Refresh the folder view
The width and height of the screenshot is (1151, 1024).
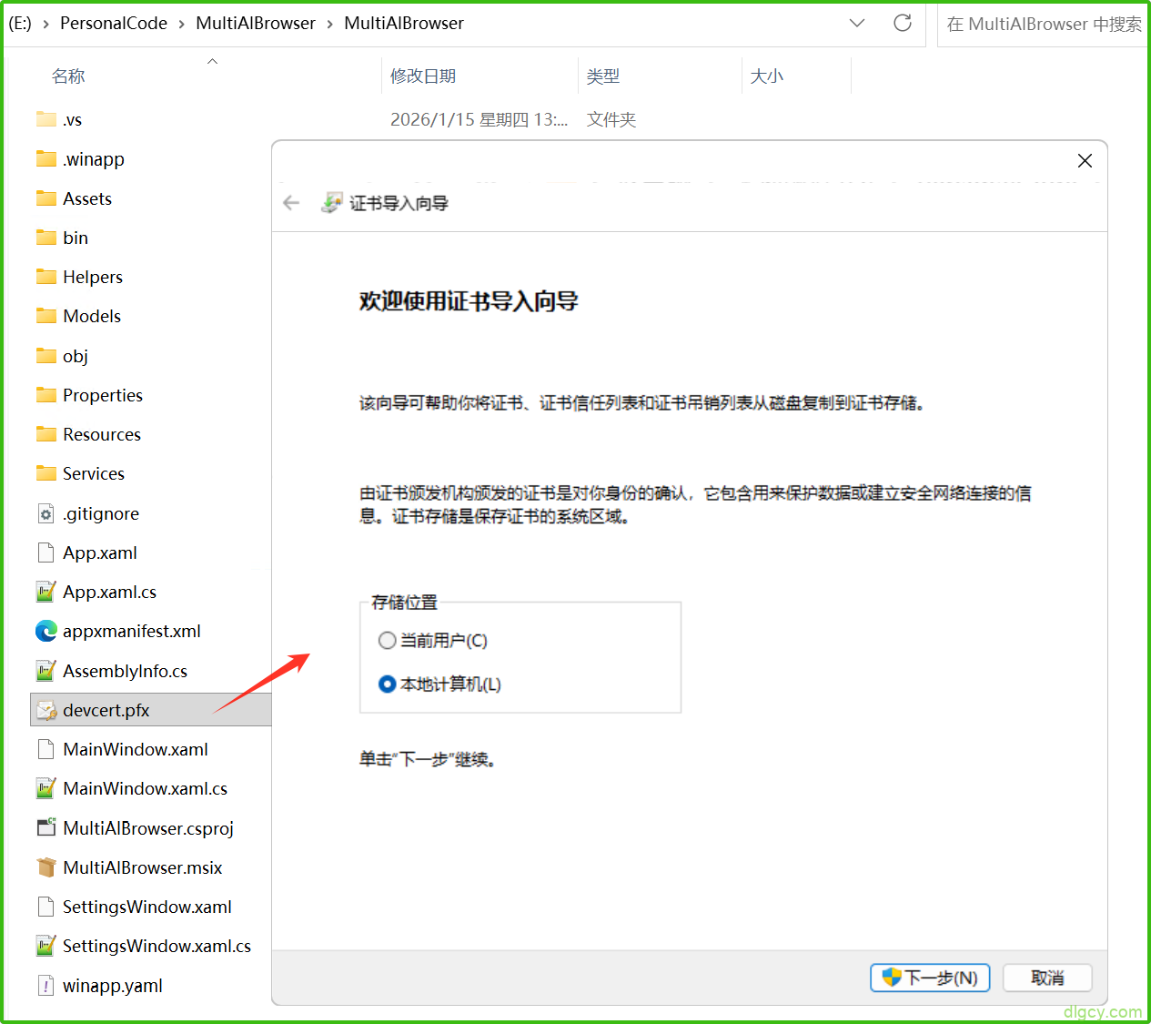point(902,24)
